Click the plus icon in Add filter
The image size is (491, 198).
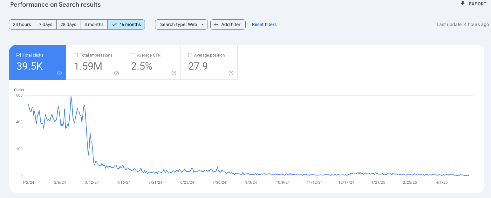click(x=216, y=24)
